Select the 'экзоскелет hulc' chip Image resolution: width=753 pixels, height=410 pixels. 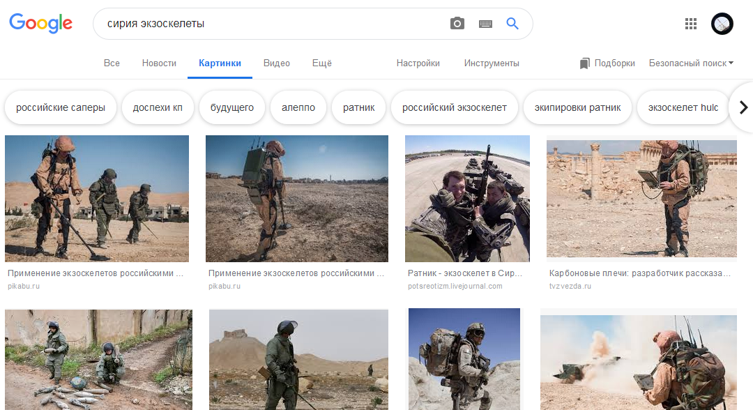[x=683, y=107]
